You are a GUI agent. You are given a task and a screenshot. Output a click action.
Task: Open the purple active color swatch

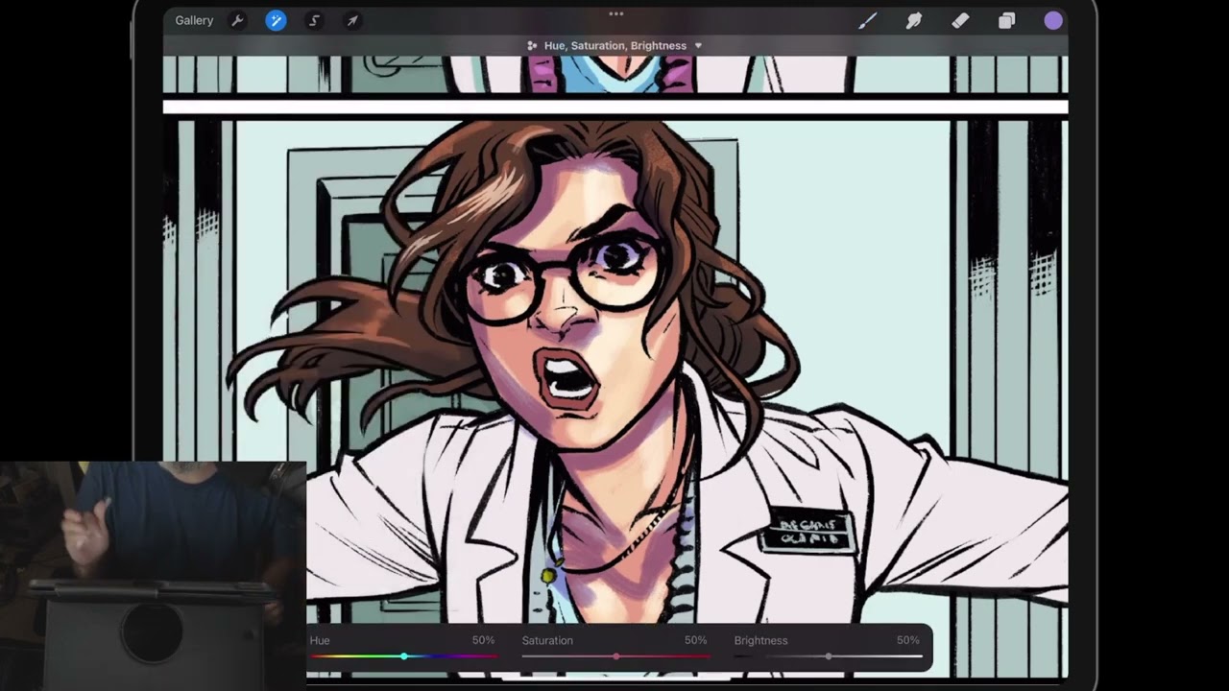(1053, 20)
